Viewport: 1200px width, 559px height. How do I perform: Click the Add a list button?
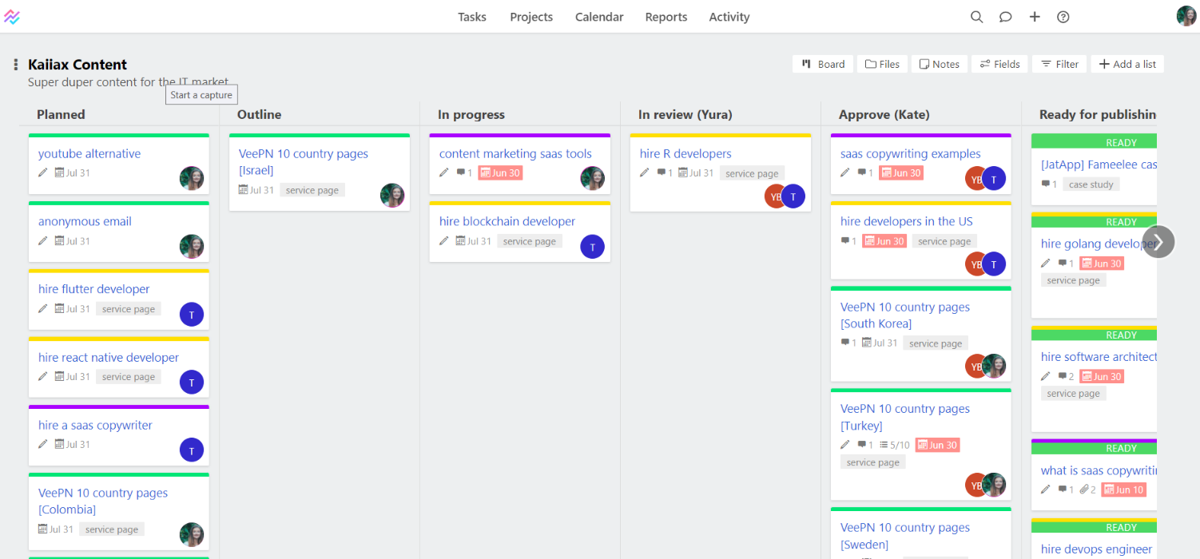[x=1127, y=64]
